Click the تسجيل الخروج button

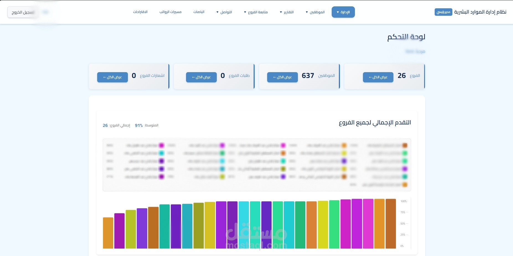pos(23,12)
